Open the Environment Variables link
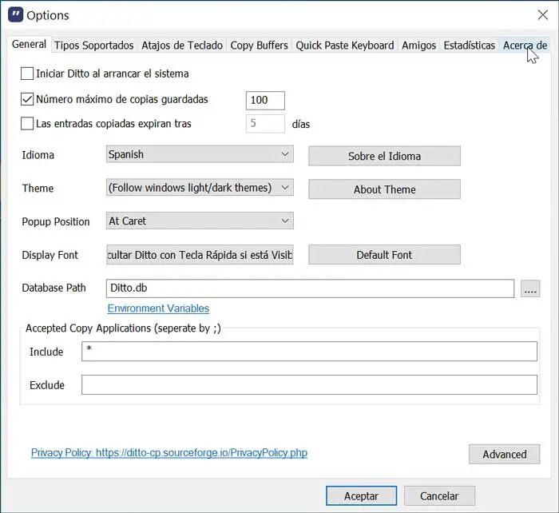The height and width of the screenshot is (513, 559). click(x=158, y=308)
